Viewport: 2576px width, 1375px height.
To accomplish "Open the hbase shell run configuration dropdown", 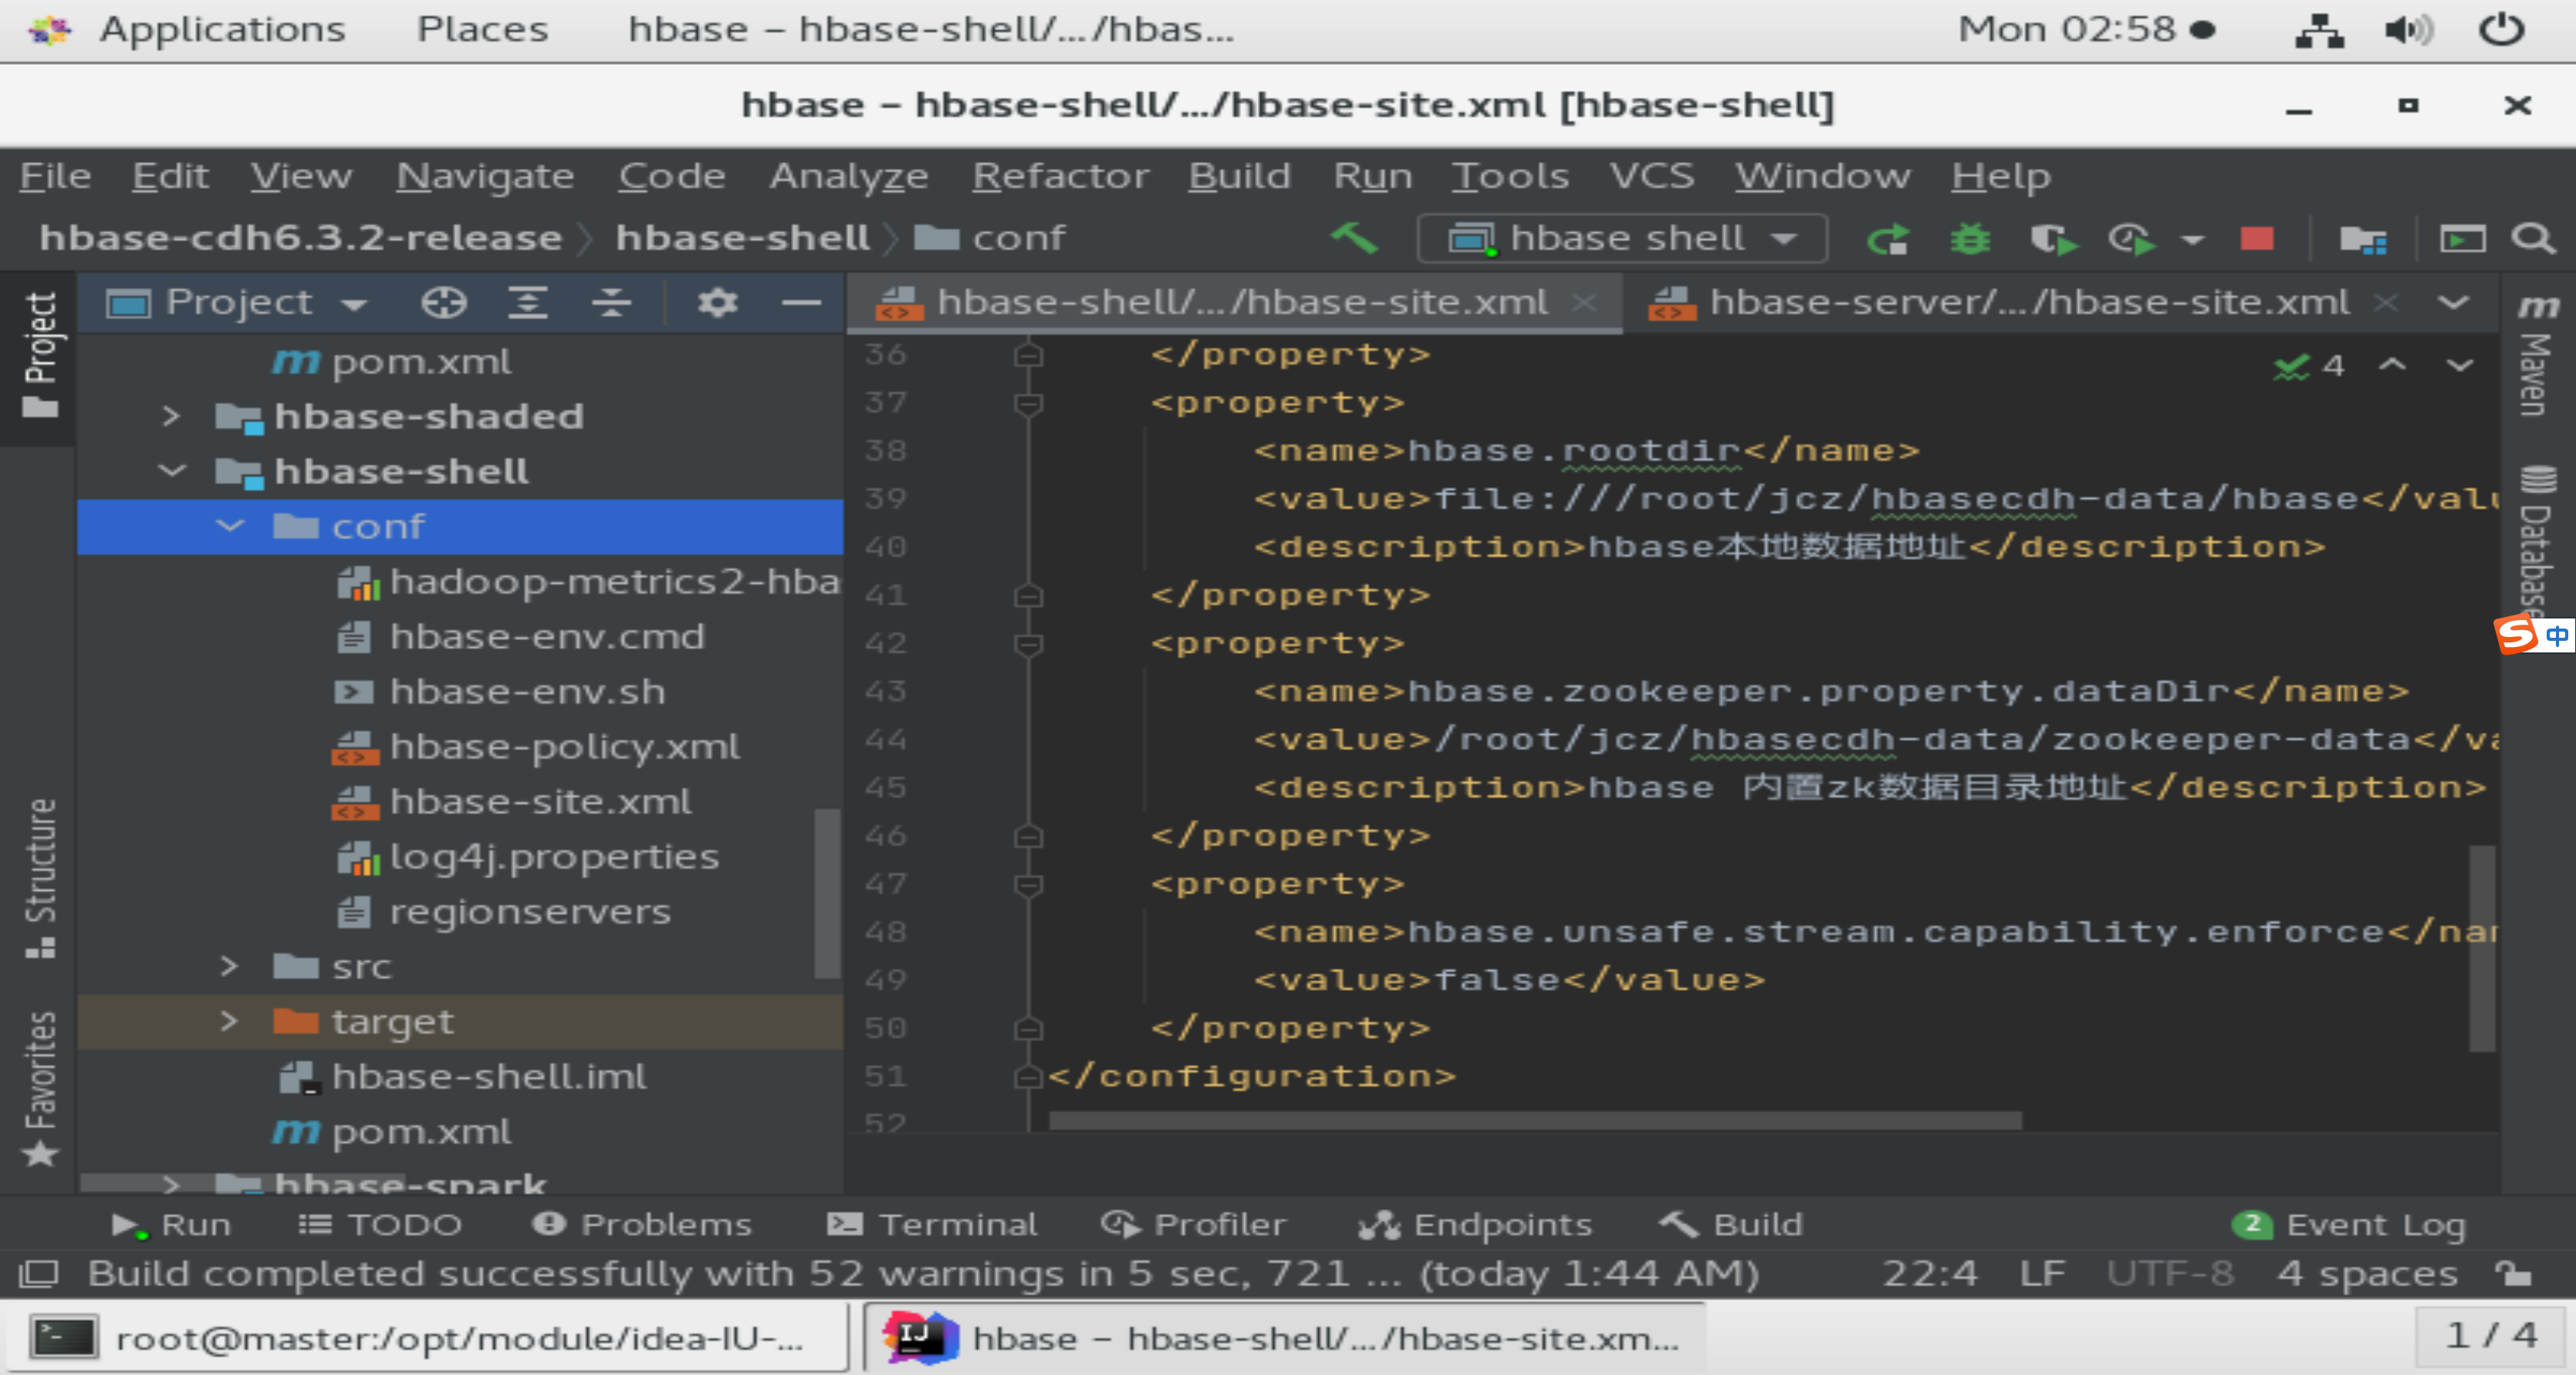I will click(1621, 239).
